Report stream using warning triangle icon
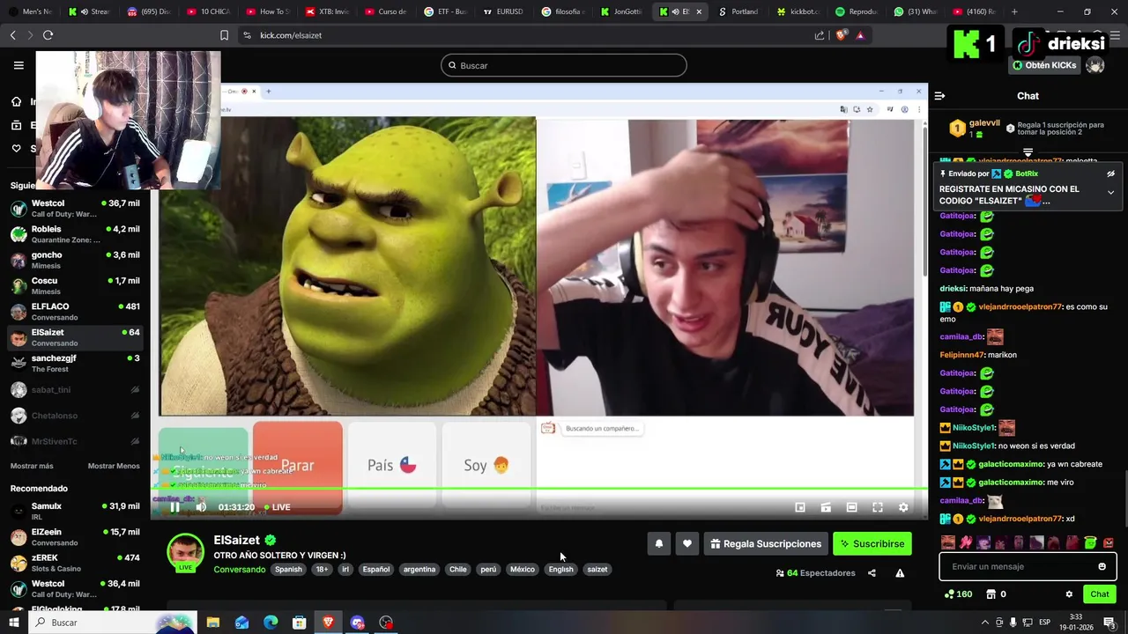The height and width of the screenshot is (634, 1128). click(x=900, y=573)
